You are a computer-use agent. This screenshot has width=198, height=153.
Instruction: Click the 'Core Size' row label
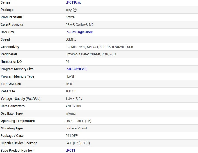click(x=8, y=32)
